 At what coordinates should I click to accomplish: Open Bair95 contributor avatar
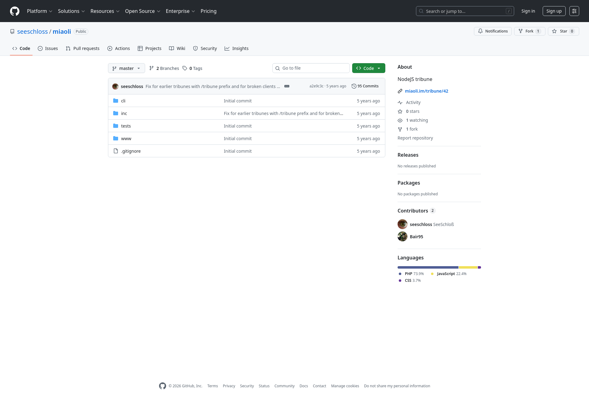402,236
